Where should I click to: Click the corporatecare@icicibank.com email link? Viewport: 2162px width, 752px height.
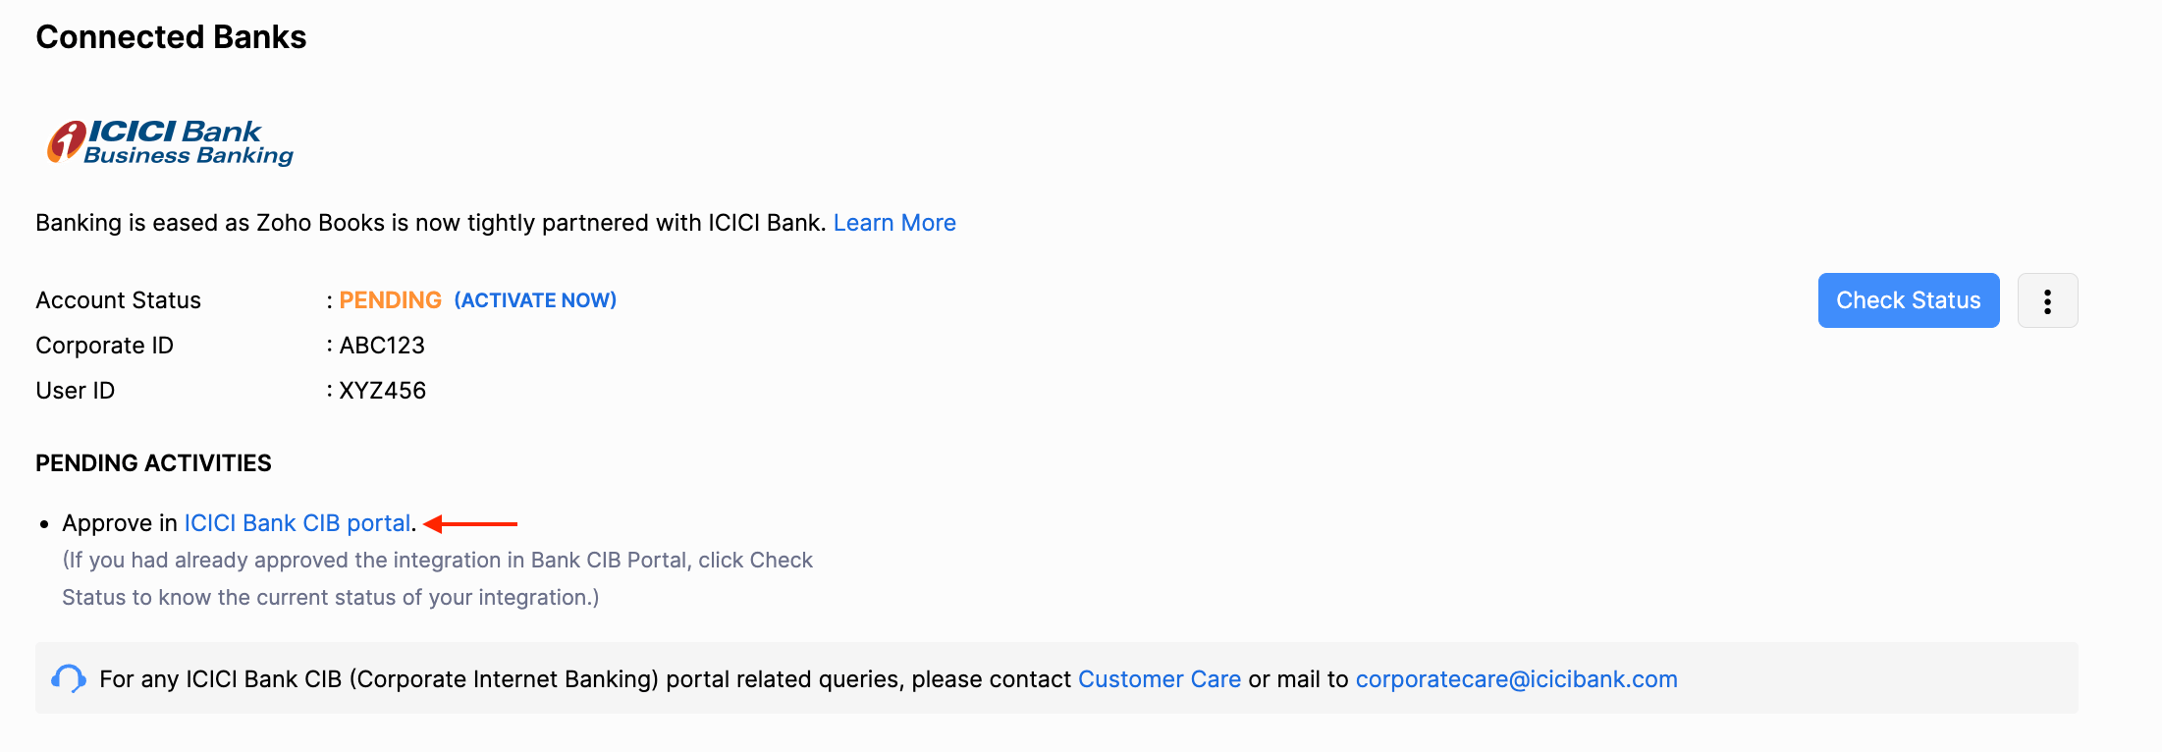pos(1516,679)
